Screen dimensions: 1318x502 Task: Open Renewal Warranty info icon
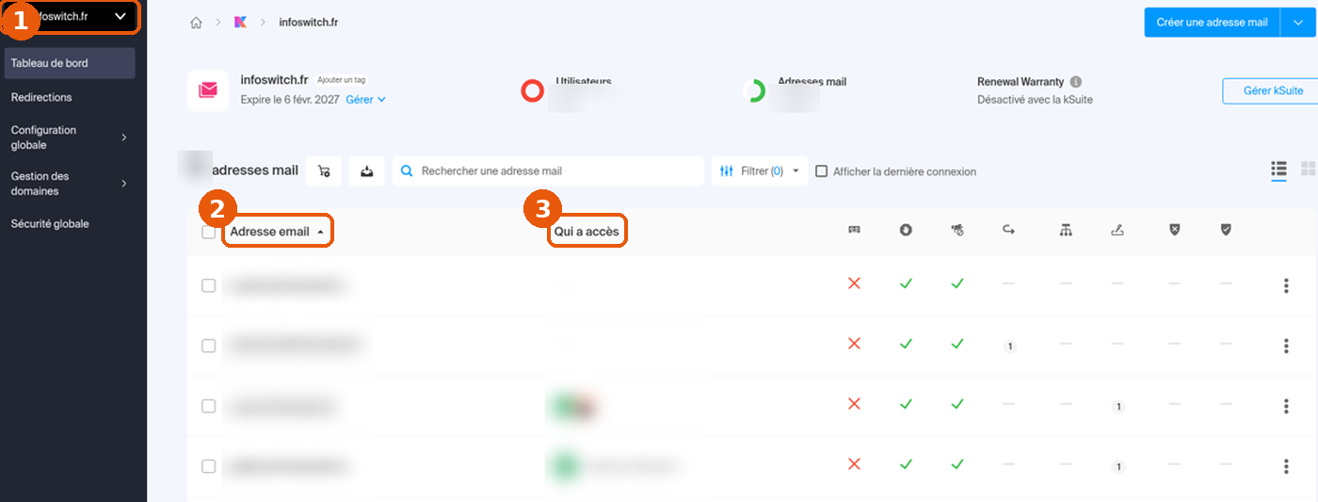coord(1076,82)
